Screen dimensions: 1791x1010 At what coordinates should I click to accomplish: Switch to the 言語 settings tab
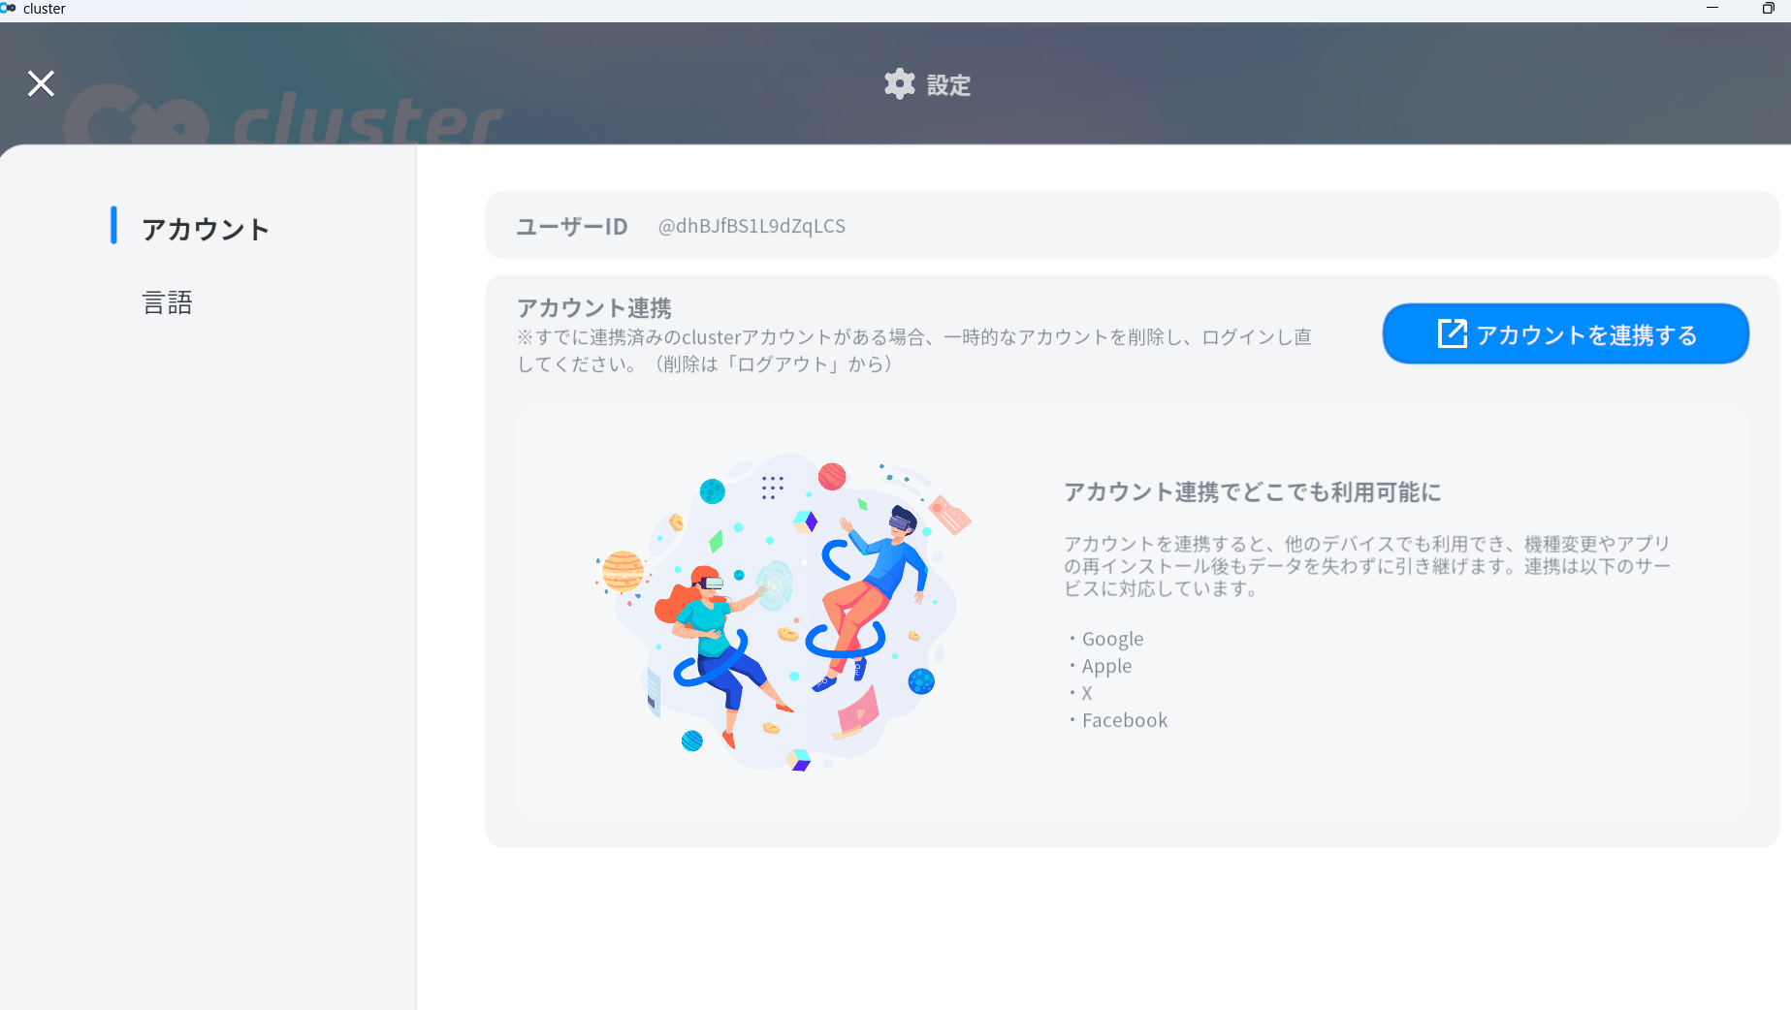coord(167,302)
